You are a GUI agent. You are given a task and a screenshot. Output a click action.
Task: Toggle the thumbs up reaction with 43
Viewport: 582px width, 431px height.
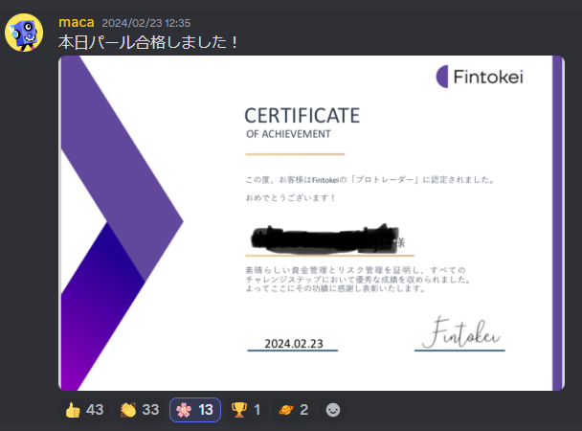[x=84, y=410]
